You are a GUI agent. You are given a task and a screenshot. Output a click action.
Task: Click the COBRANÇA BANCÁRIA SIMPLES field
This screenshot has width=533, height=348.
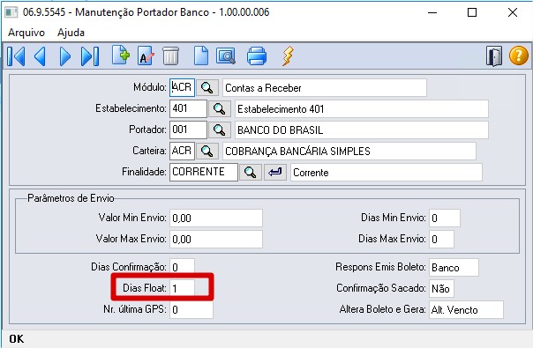(349, 151)
